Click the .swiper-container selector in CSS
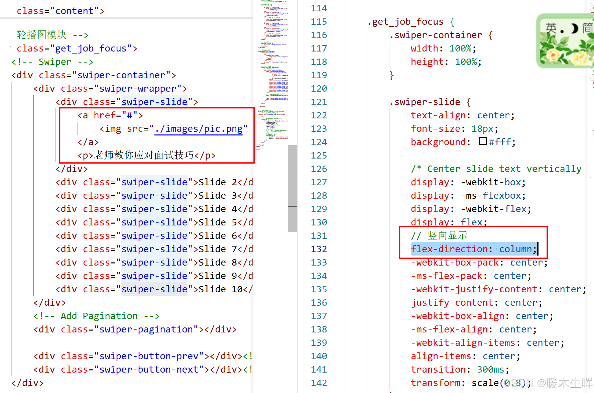The height and width of the screenshot is (393, 594). [436, 35]
